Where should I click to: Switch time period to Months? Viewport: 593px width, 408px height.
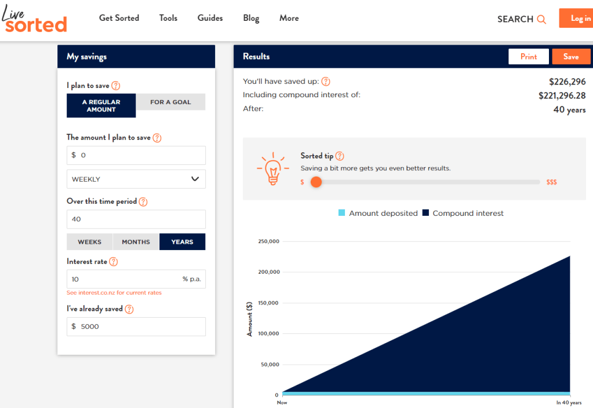pos(136,242)
